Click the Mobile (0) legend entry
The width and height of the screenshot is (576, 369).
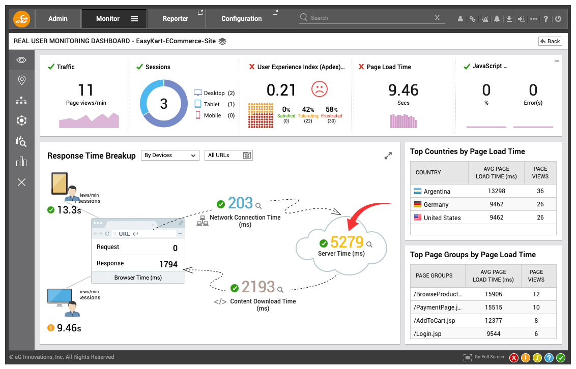click(214, 115)
